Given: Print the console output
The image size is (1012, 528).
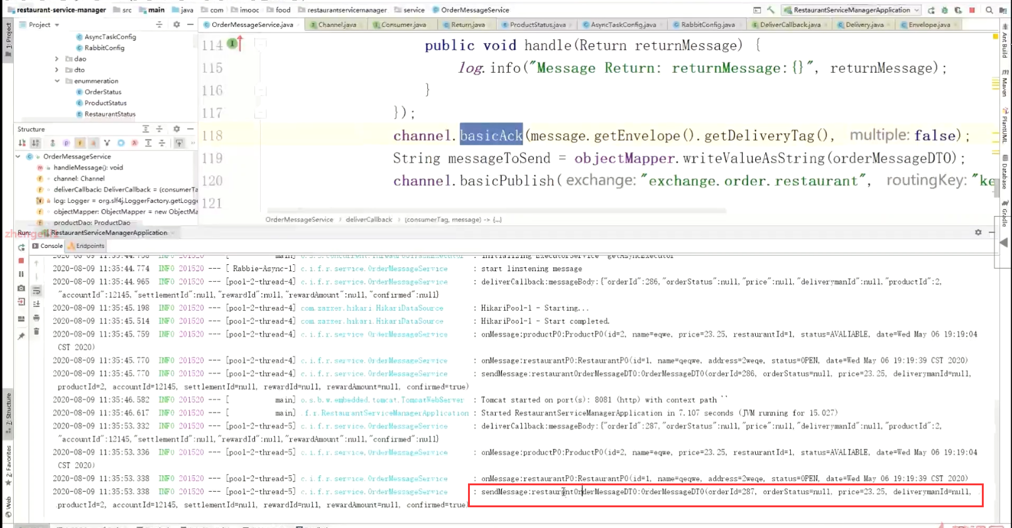Looking at the screenshot, I should 36,318.
